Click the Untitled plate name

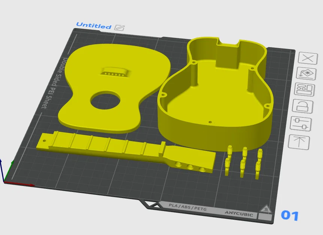(94, 26)
